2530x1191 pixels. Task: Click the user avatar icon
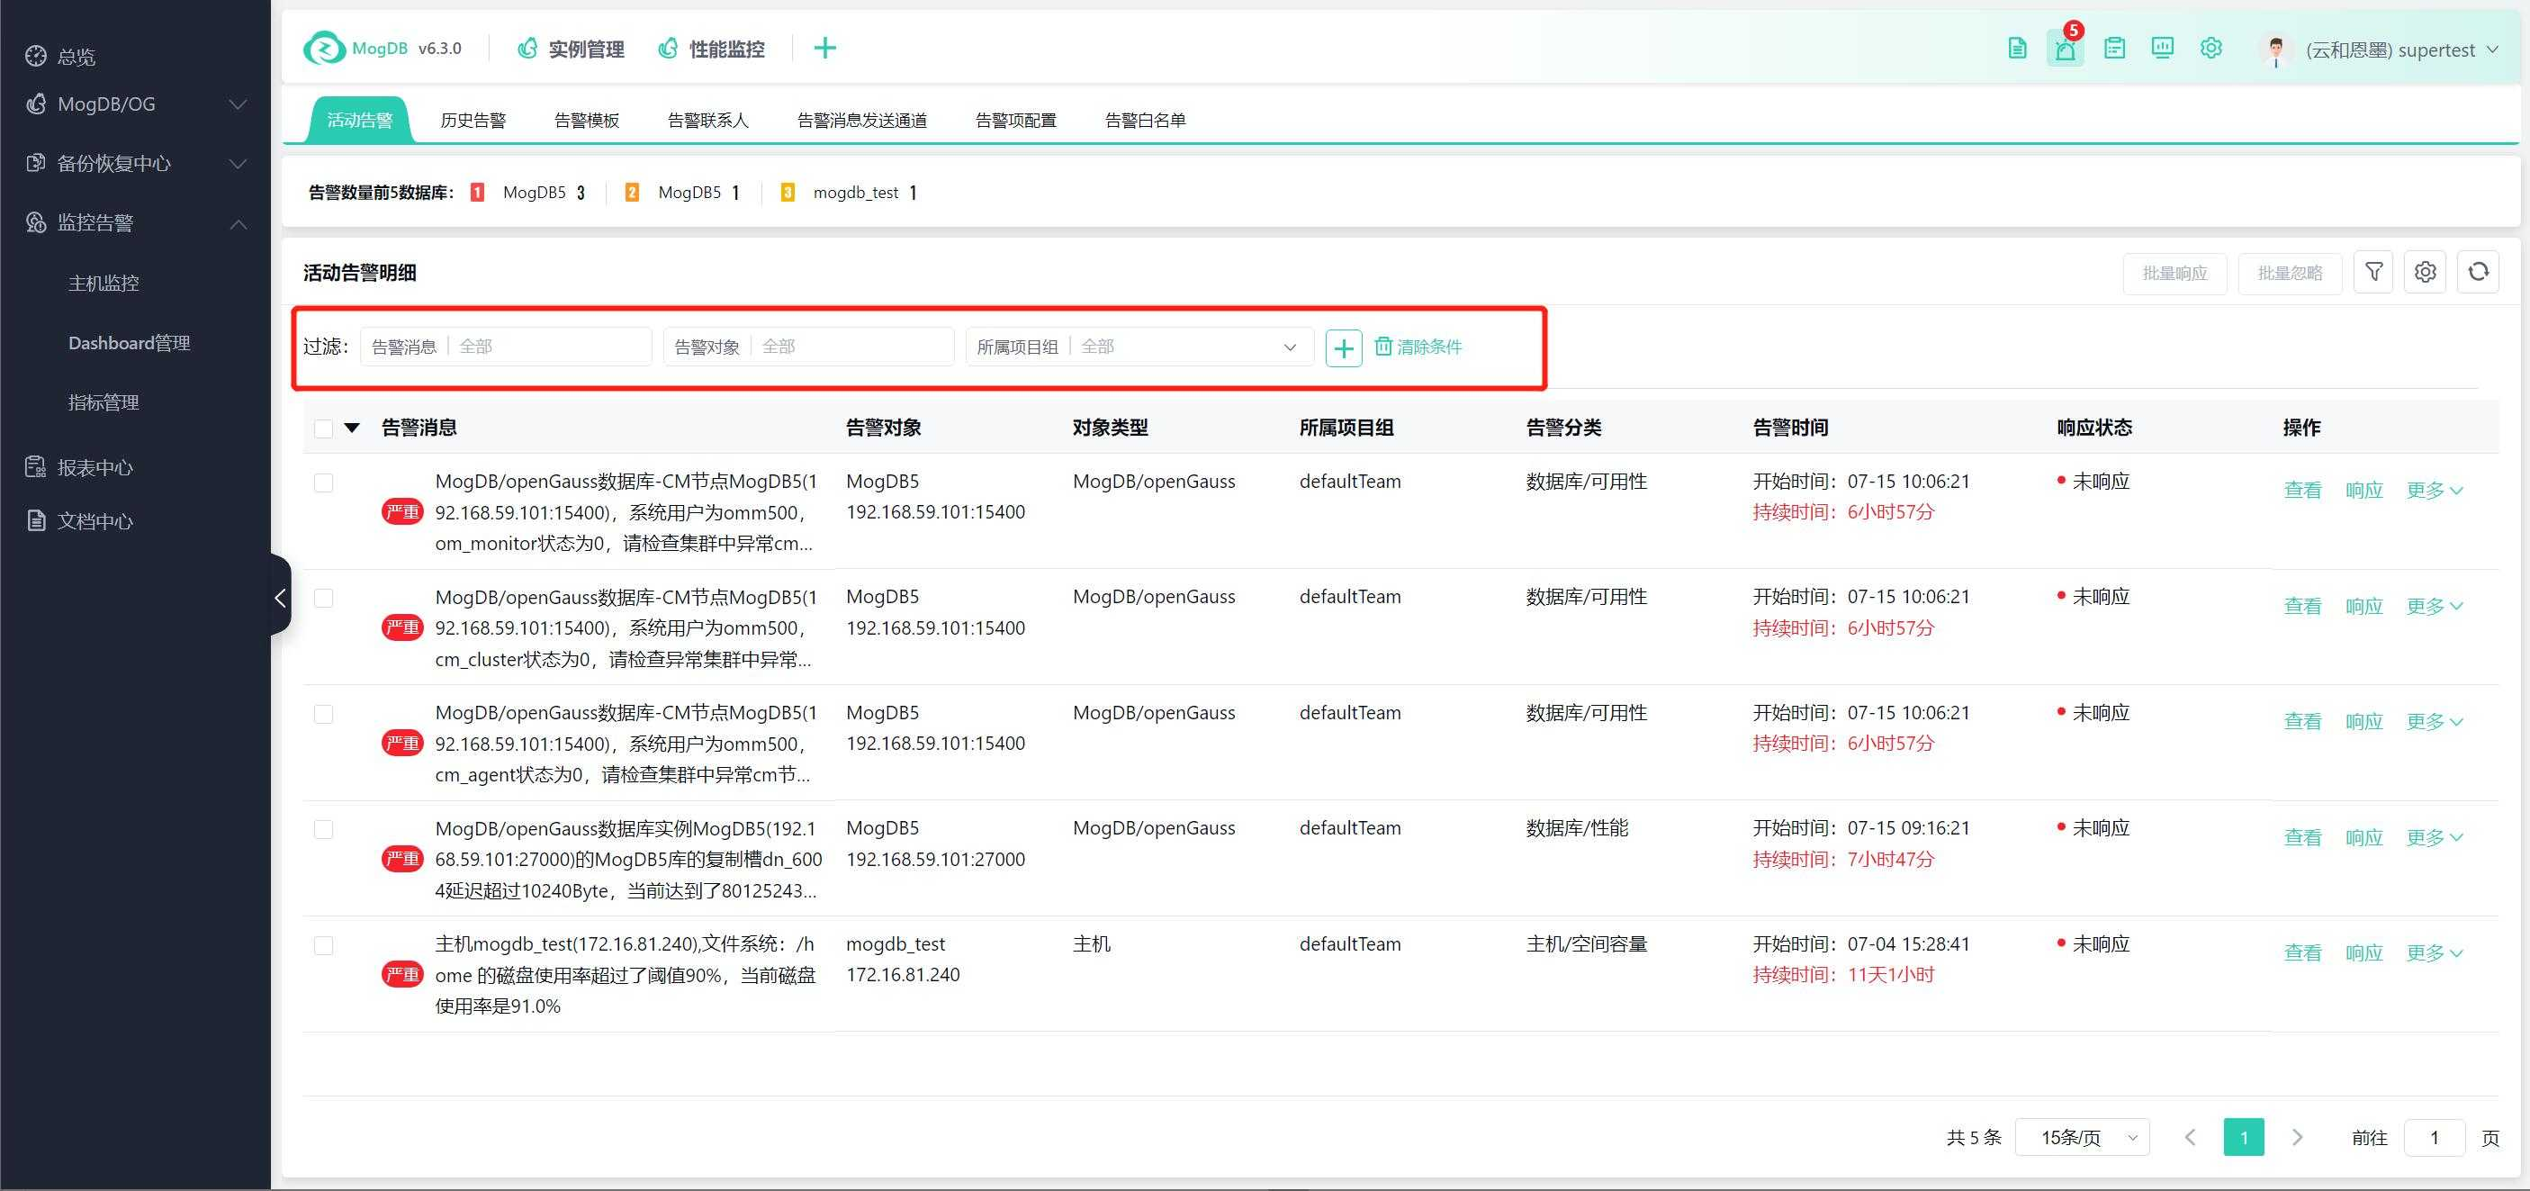point(2275,50)
